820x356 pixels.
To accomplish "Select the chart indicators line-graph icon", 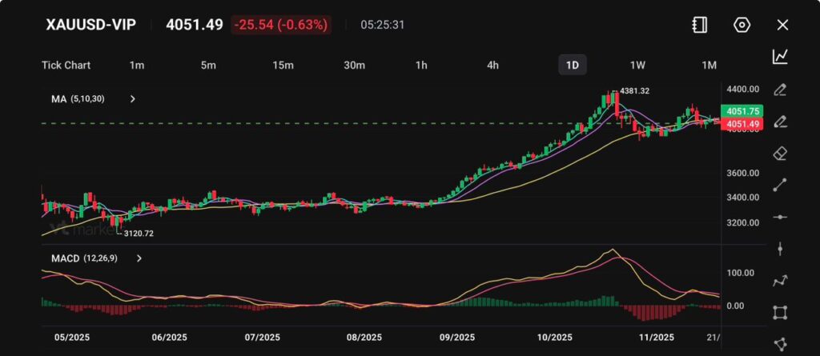I will (780, 57).
